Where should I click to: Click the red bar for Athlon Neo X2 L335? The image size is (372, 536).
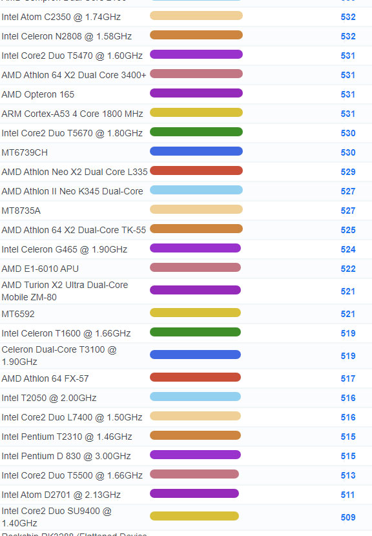coord(196,170)
